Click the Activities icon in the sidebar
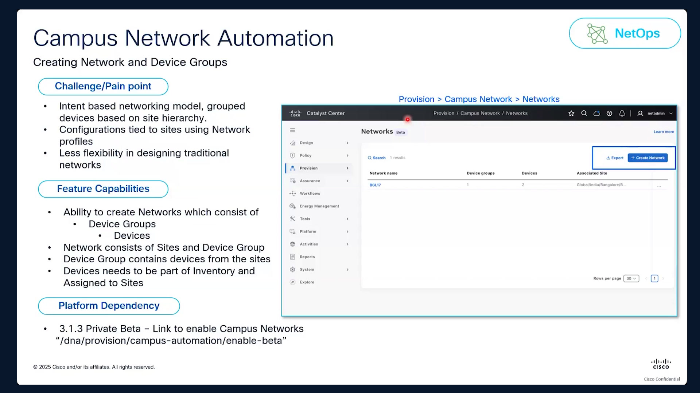 point(292,244)
